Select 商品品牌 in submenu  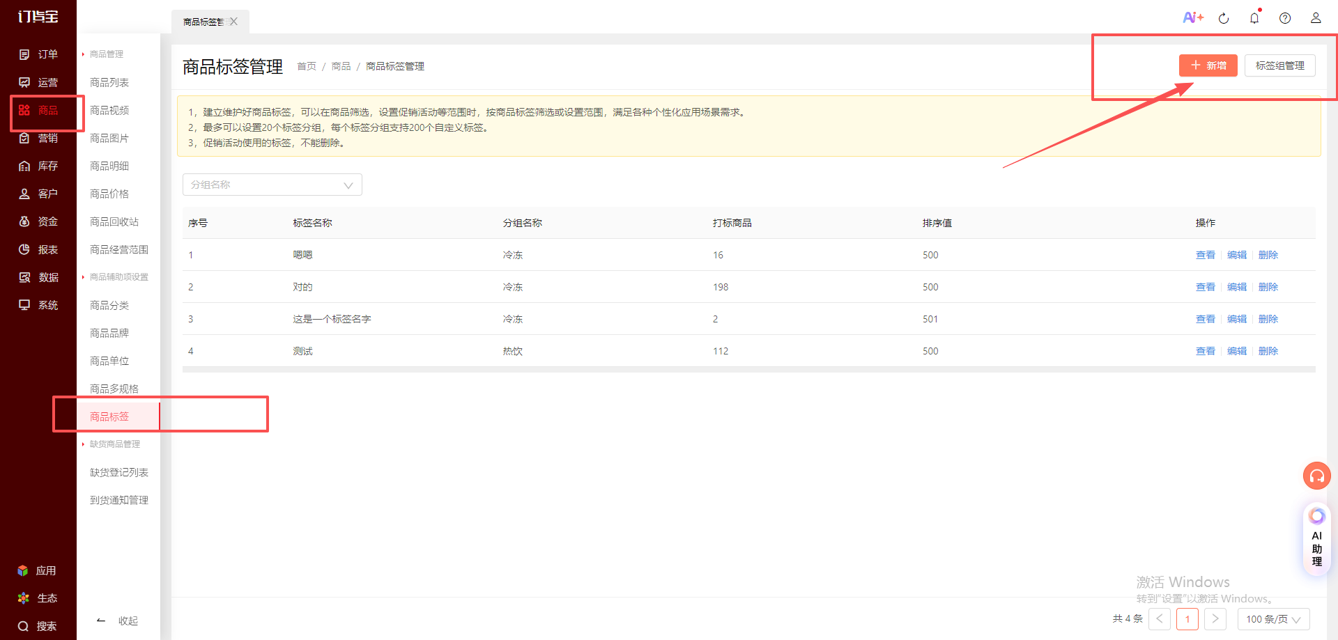coord(109,333)
